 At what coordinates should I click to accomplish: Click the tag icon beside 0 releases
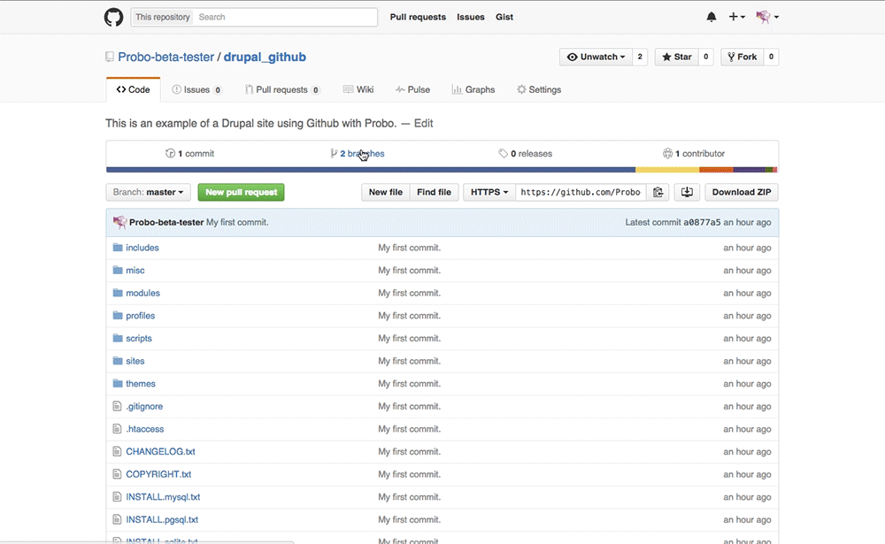[504, 153]
